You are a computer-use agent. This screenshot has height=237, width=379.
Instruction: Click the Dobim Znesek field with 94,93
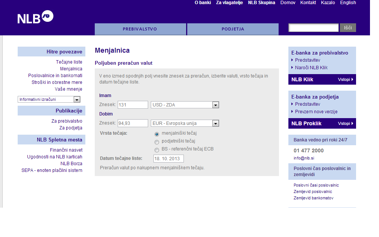tap(133, 123)
